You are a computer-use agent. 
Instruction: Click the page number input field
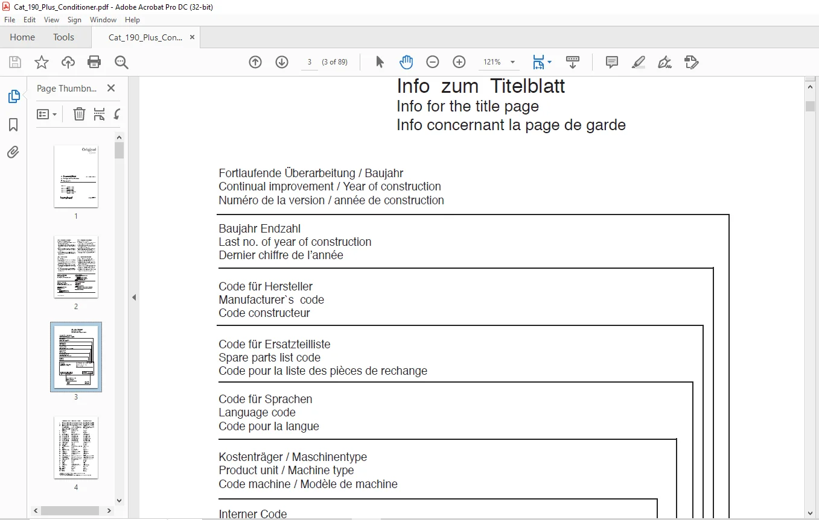[310, 62]
